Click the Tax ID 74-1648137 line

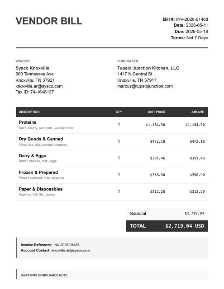(35, 92)
